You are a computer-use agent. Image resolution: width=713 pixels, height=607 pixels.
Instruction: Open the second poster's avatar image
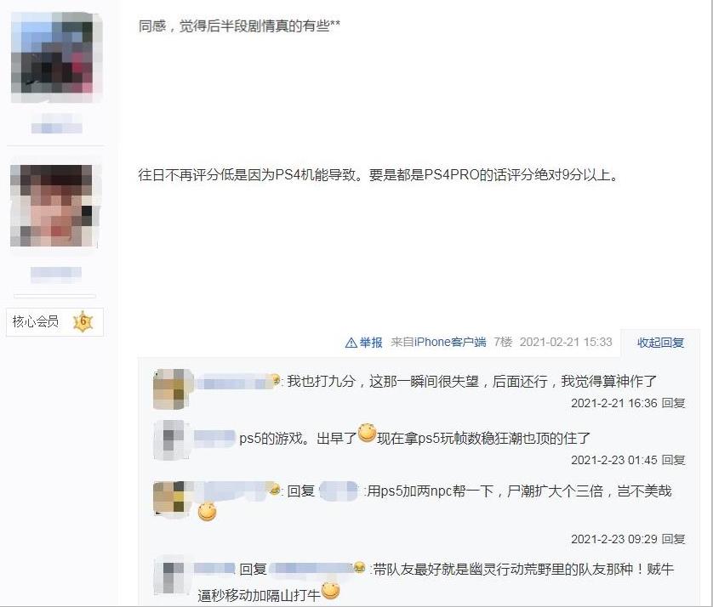(54, 206)
